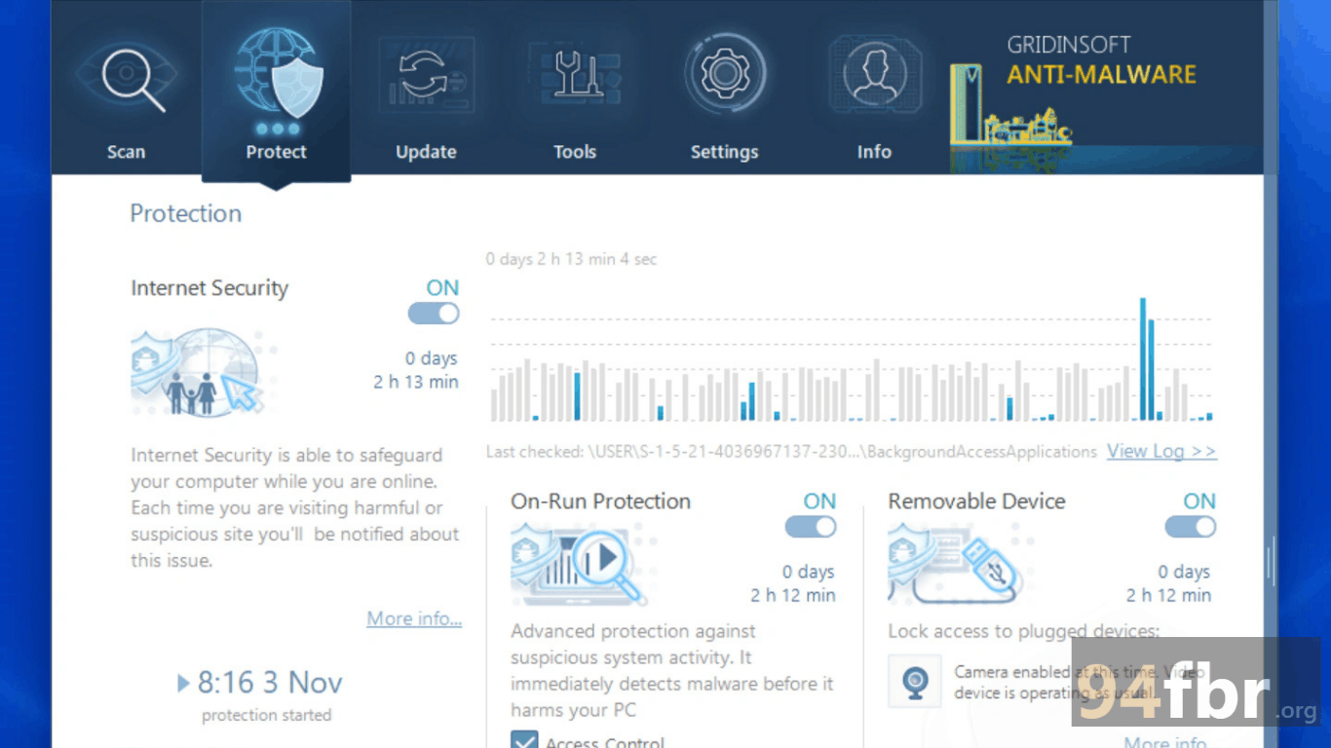Click the webcam icon beside the camera status
This screenshot has height=748, width=1331.
point(915,681)
